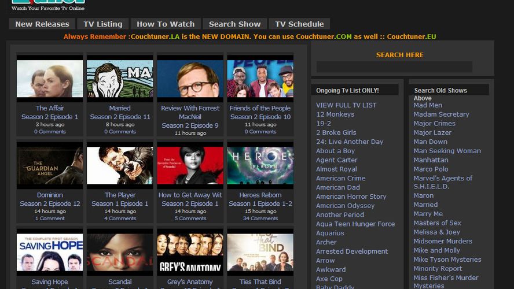
Task: Click VIEW FULL TV LIST link
Action: [346, 105]
